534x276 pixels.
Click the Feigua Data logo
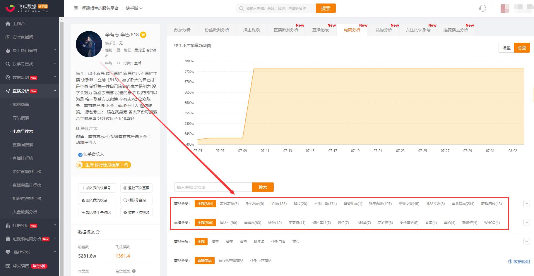click(x=27, y=8)
